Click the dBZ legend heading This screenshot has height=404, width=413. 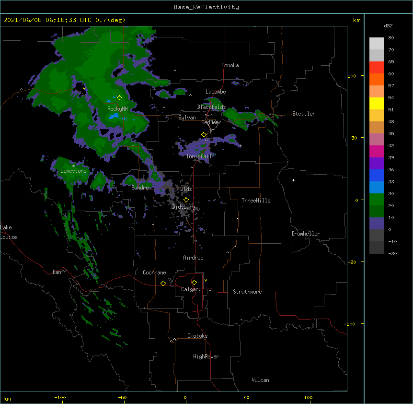click(x=388, y=25)
